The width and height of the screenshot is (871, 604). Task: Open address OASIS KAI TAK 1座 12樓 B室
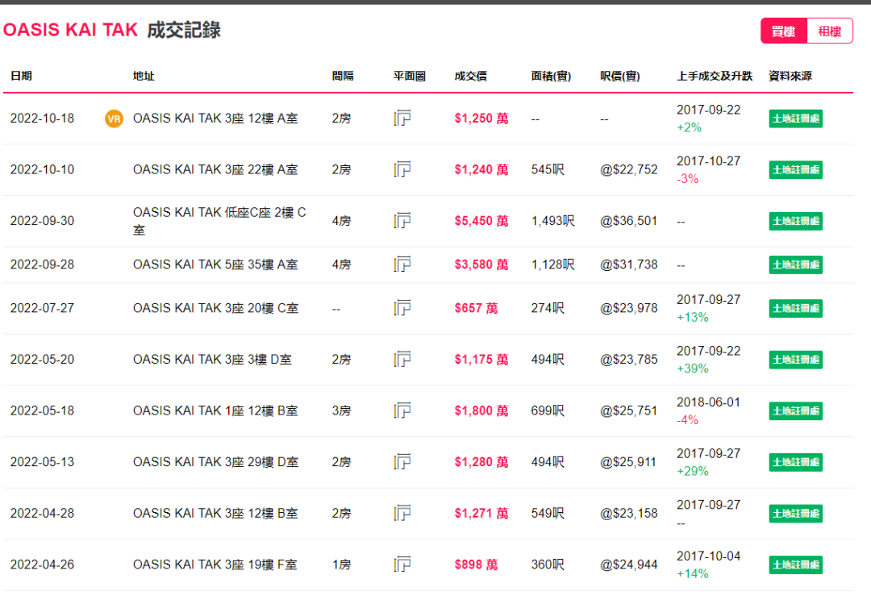pyautogui.click(x=215, y=410)
